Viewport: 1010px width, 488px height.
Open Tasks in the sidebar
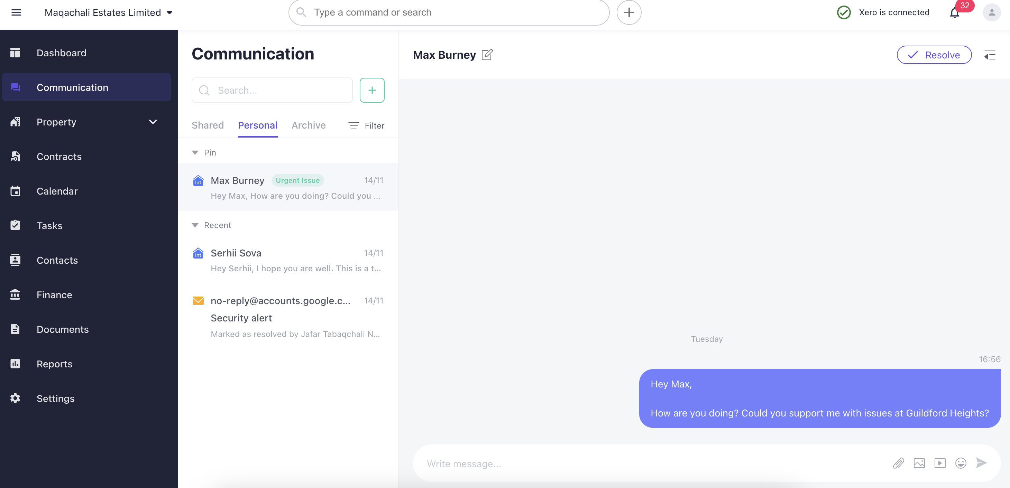pyautogui.click(x=86, y=225)
